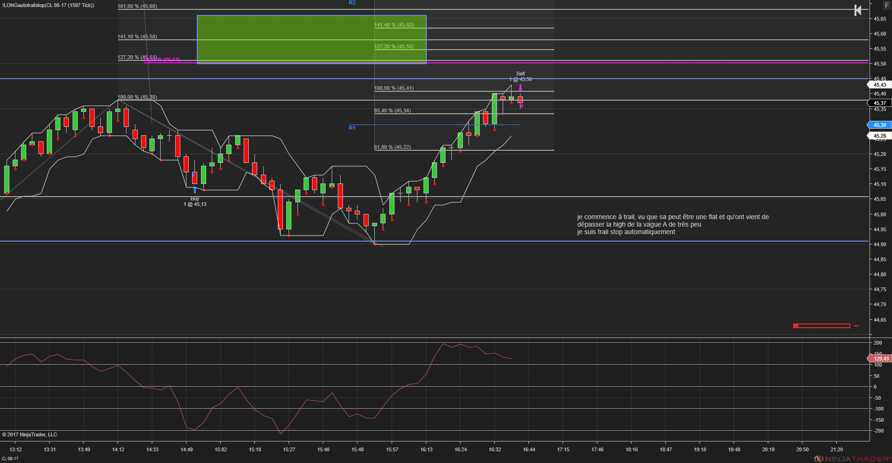
Task: Click the R1 pivot level label
Action: (352, 128)
